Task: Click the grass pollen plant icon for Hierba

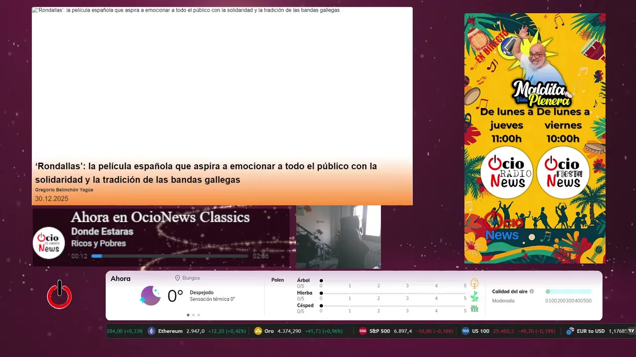Action: click(474, 296)
